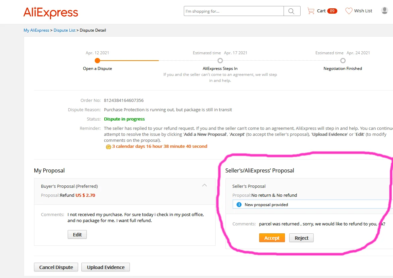Click the AliExpress Steps In timeline marker
Image resolution: width=393 pixels, height=278 pixels.
pos(220,61)
